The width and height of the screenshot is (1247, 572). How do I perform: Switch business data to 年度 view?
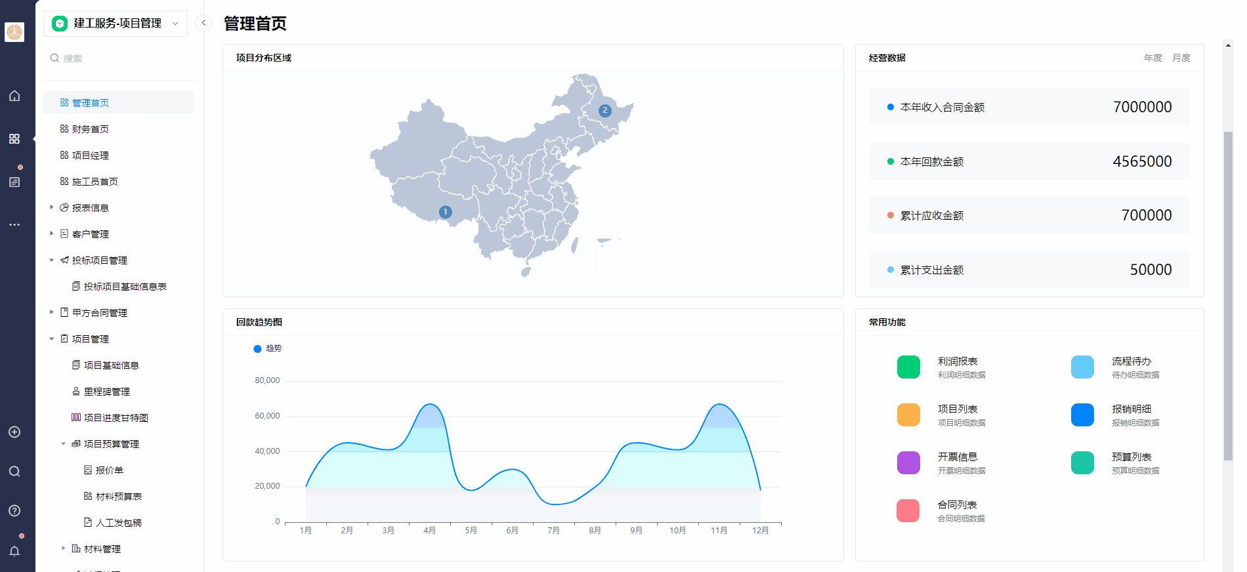tap(1152, 58)
